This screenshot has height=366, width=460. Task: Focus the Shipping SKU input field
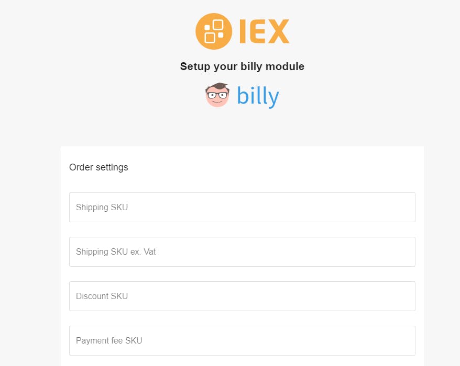tap(242, 207)
